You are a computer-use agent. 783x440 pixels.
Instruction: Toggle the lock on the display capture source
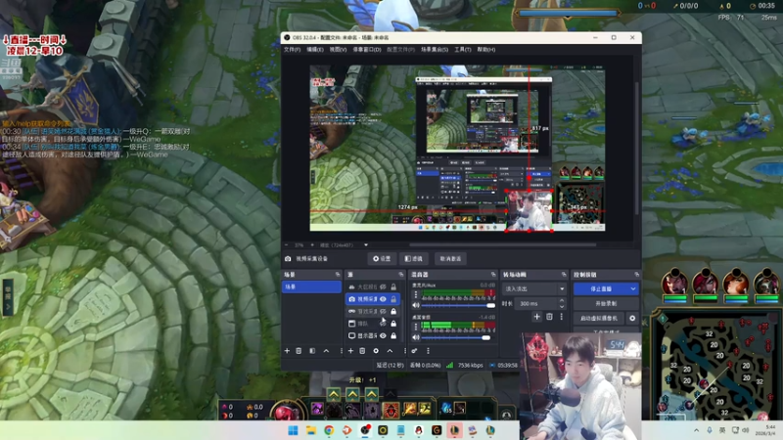(x=393, y=335)
